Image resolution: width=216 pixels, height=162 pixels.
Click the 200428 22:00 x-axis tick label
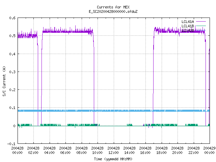pos(193,151)
